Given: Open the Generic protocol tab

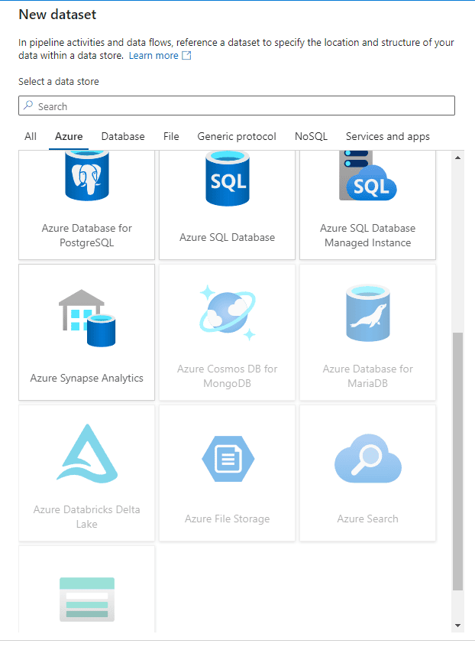Looking at the screenshot, I should [237, 137].
